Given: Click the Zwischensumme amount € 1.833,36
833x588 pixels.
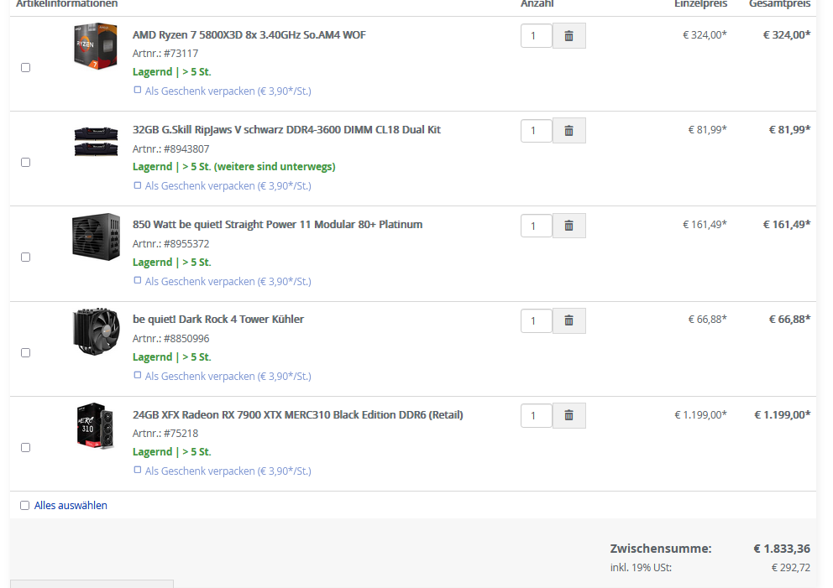Looking at the screenshot, I should pos(782,549).
